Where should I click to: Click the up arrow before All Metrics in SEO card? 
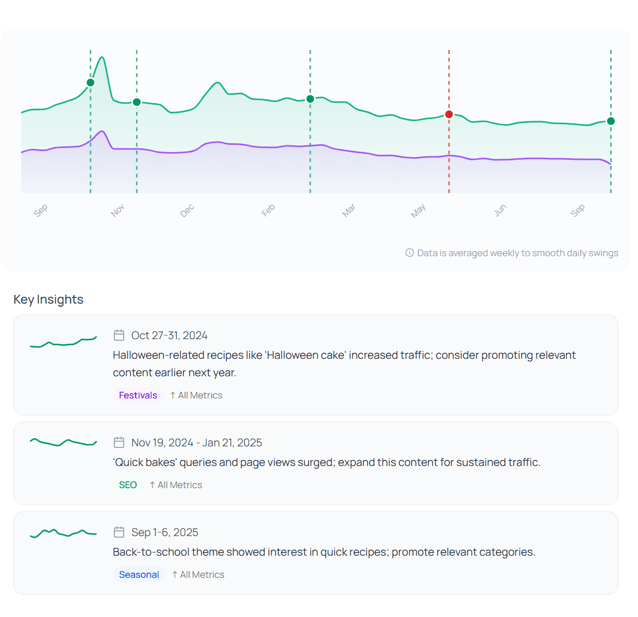click(152, 485)
